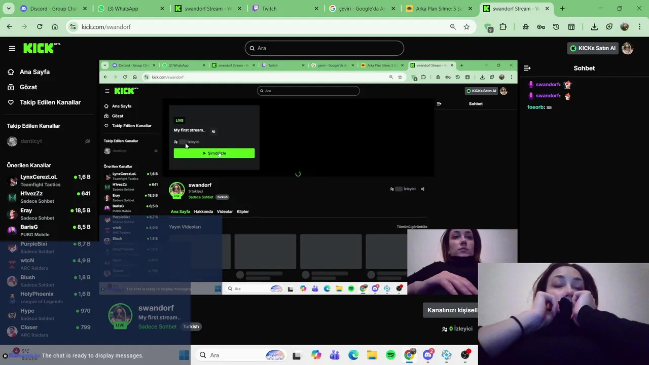Open the Windows Start menu
The image size is (649, 365).
(184, 355)
